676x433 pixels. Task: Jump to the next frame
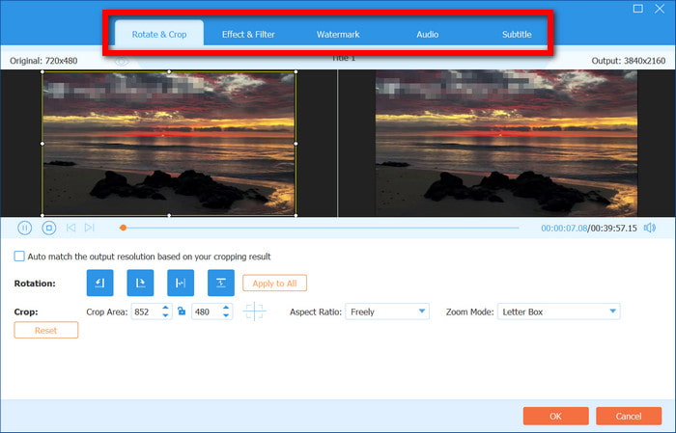coord(90,228)
